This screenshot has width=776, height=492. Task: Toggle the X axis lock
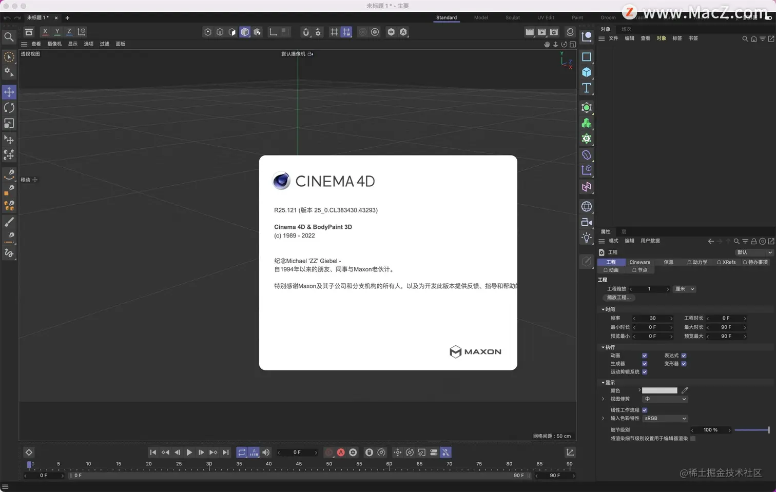click(45, 32)
